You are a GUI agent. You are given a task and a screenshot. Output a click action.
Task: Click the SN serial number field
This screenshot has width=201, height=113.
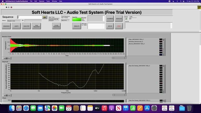point(33,20)
